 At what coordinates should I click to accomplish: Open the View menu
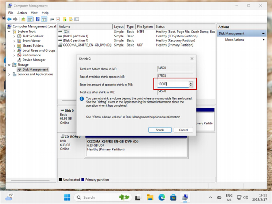point(34,13)
